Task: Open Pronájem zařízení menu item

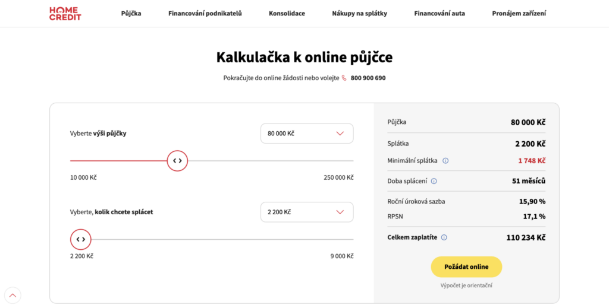Action: point(519,14)
